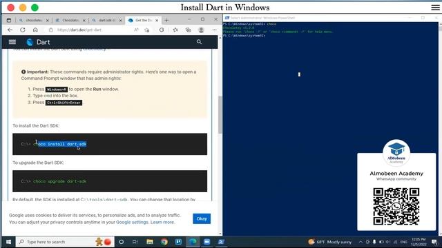442x248 pixels.
Task: Open the clock showing 12:05 PM
Action: tap(419, 242)
